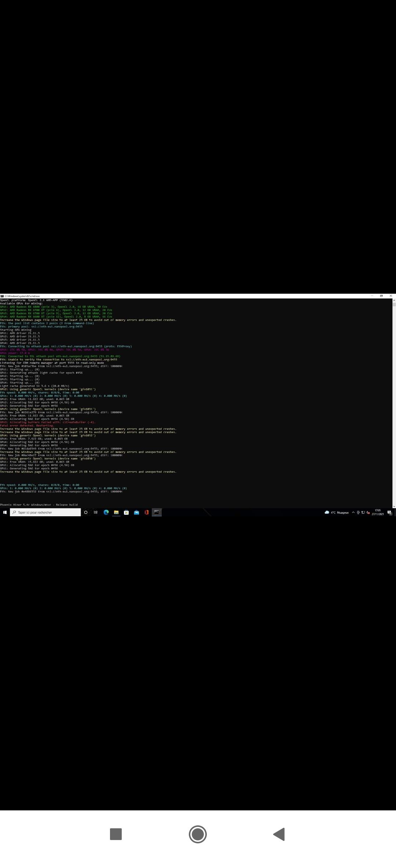Click the 'Taper ici pour rechercher' search box
Screen dimensions: 396x858
[45, 512]
